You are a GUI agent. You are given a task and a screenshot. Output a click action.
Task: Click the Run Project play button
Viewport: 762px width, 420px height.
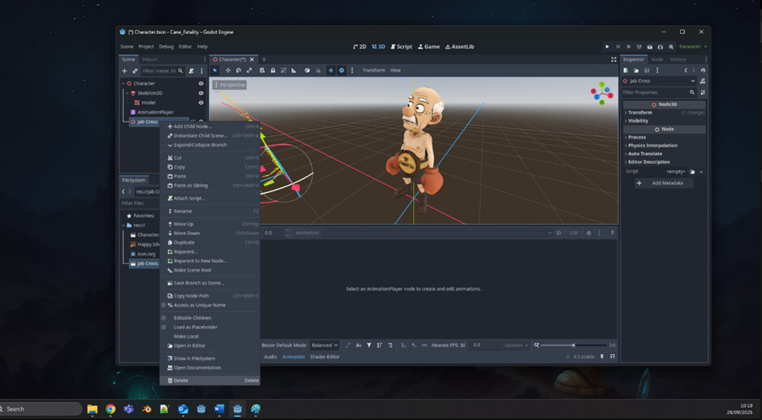607,47
